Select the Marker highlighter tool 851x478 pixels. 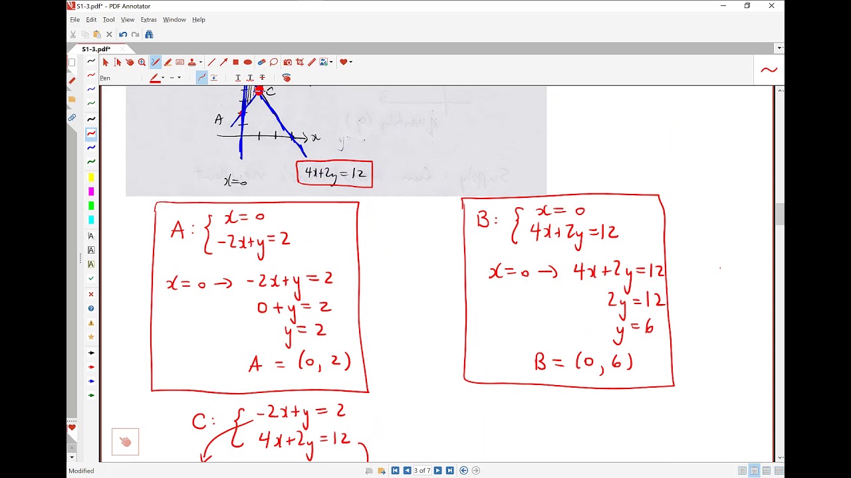coord(168,62)
